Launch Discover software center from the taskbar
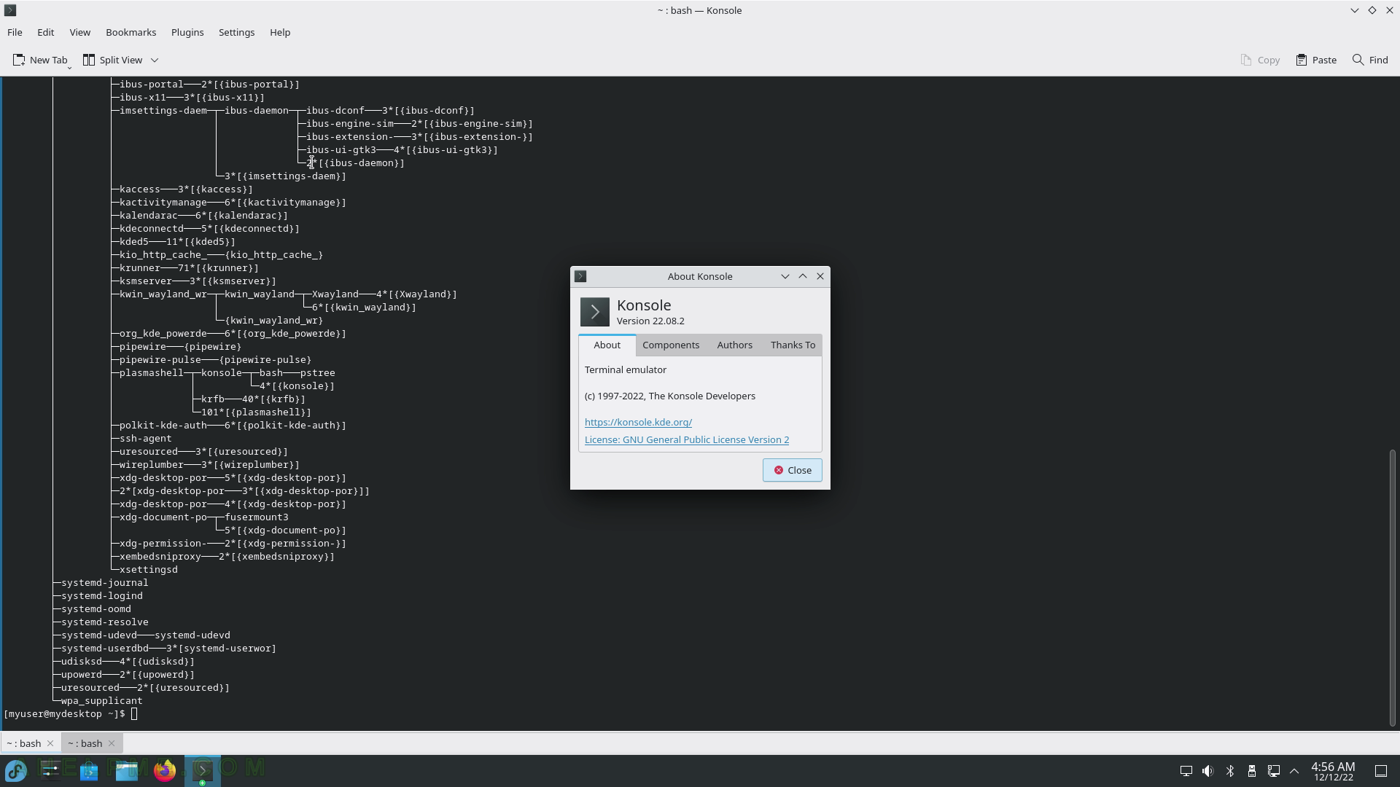 89,770
